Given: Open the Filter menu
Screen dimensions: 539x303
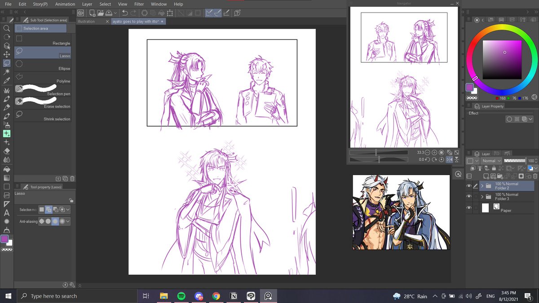Looking at the screenshot, I should click(139, 4).
